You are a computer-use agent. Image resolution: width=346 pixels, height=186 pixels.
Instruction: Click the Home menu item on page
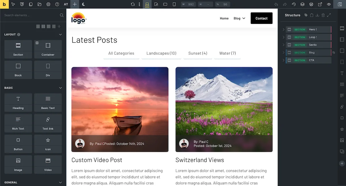[224, 18]
